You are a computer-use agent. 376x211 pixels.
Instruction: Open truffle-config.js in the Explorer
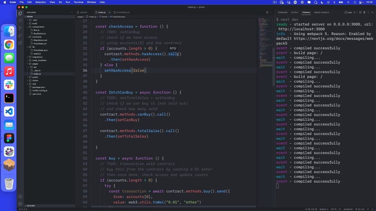click(40, 91)
